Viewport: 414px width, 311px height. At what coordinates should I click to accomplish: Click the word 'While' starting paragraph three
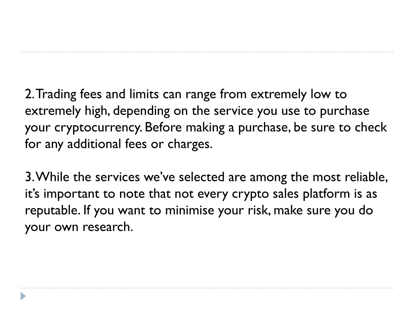(x=52, y=177)
